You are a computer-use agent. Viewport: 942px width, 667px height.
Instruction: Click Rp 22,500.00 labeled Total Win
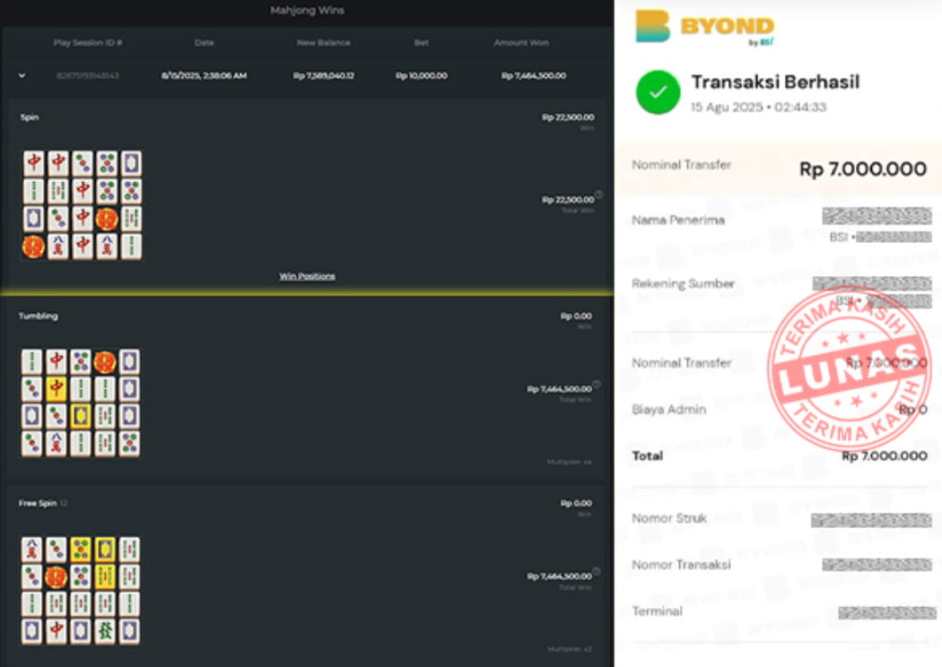click(x=568, y=199)
